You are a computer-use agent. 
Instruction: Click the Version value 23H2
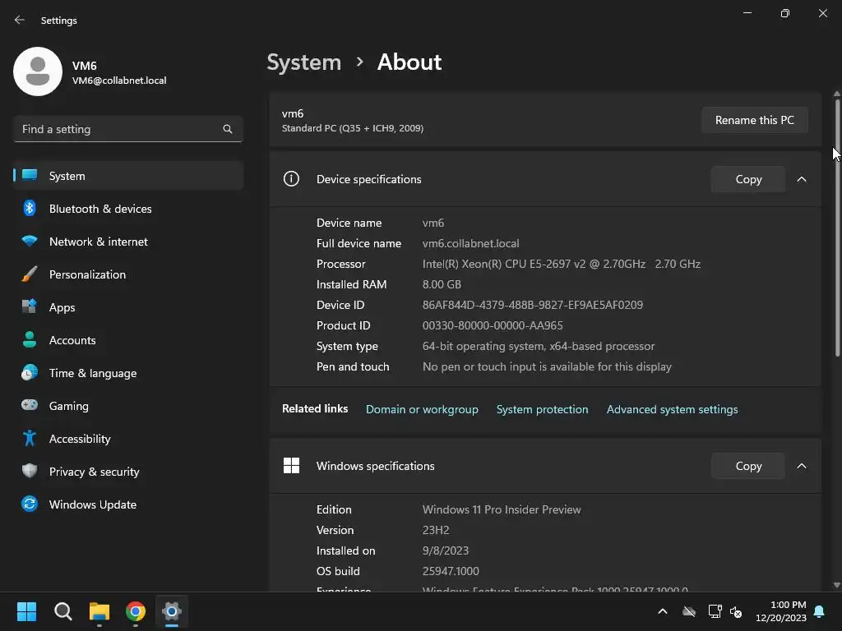(436, 530)
